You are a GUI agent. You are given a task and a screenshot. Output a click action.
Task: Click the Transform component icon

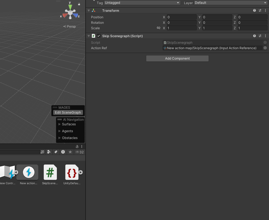pos(94,10)
